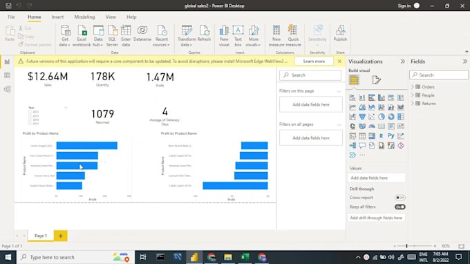Collapse the Fields pane

465,61
